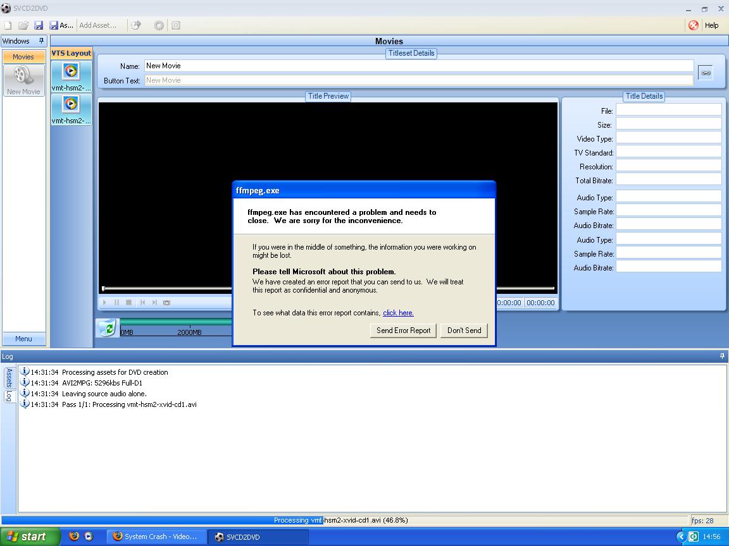729x546 pixels.
Task: Click the Size field in Title Details
Action: 668,123
